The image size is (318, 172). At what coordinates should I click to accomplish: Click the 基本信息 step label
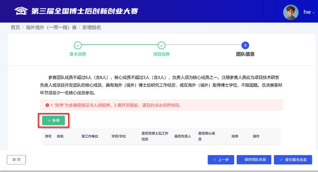point(78,54)
